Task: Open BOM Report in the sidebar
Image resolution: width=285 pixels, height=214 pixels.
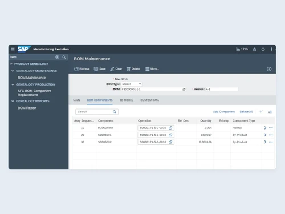Action: pyautogui.click(x=27, y=108)
